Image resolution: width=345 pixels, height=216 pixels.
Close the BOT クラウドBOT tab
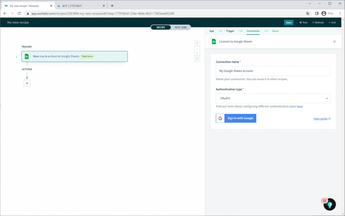(104, 6)
